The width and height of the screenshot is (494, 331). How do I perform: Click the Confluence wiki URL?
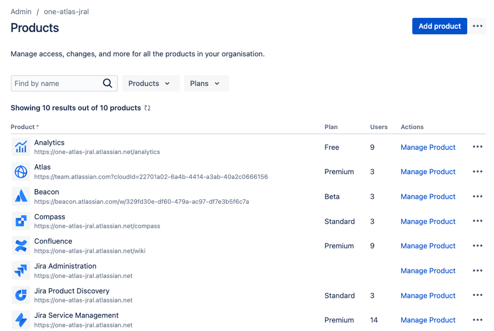90,251
